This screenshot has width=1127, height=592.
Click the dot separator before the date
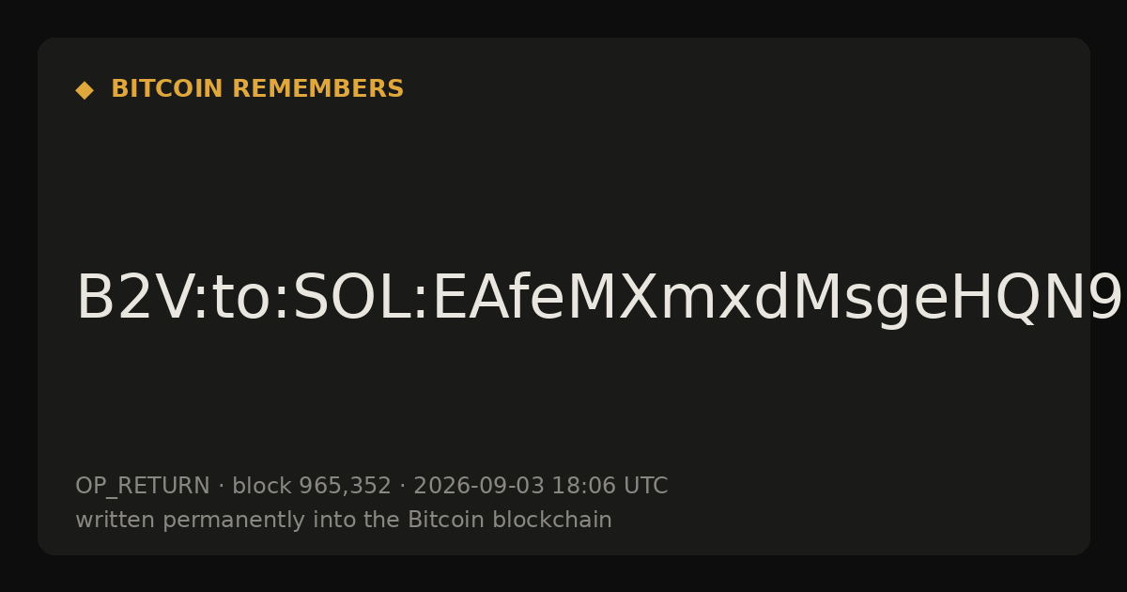[402, 487]
